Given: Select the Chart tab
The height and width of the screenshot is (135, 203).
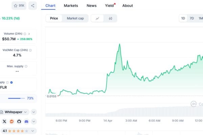Looking at the screenshot, I should click(50, 6).
